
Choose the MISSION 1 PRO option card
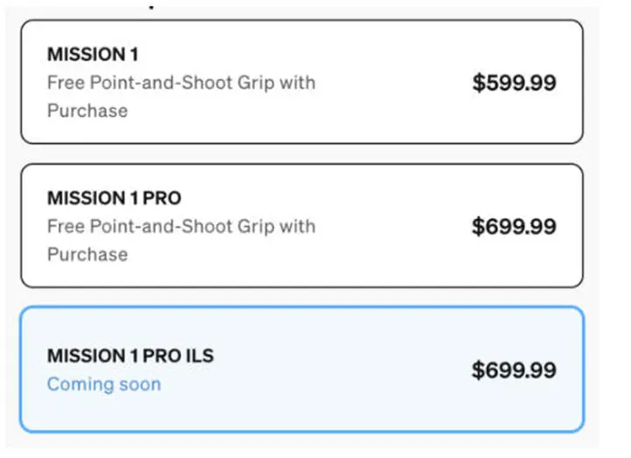coord(301,226)
